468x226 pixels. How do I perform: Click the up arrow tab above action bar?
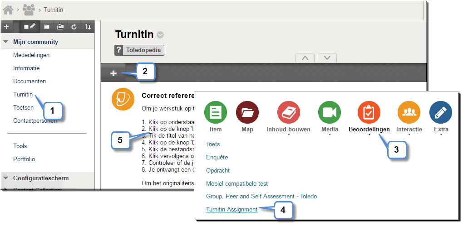[x=305, y=58]
